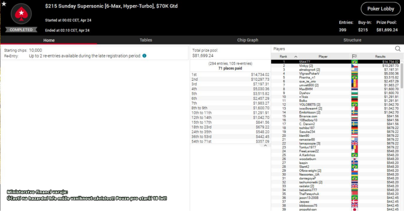Select player Dyahov in the list
Viewport: 404px width, 211px height.
pyautogui.click(x=305, y=93)
